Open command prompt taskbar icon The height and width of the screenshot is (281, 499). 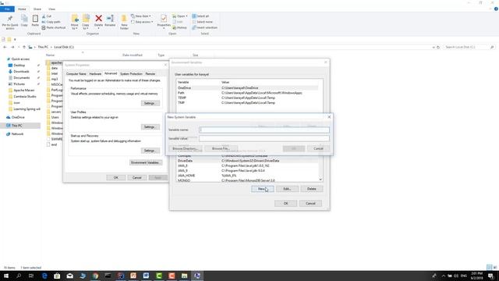click(108, 276)
